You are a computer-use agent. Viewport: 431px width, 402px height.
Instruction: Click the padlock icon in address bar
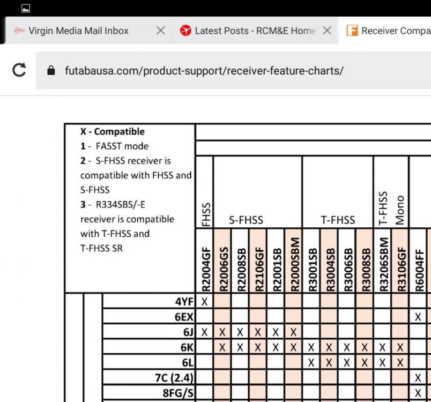click(x=51, y=70)
